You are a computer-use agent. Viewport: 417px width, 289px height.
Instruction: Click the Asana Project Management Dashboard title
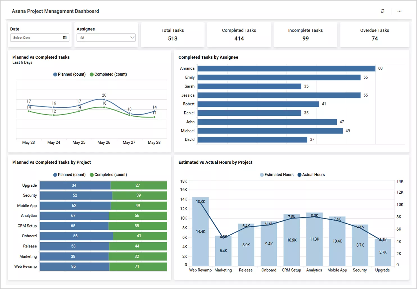pyautogui.click(x=55, y=11)
